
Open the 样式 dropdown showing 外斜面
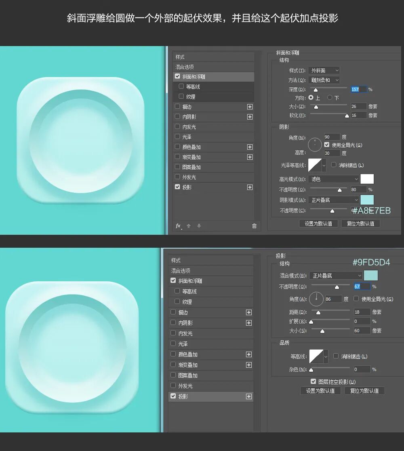[324, 70]
